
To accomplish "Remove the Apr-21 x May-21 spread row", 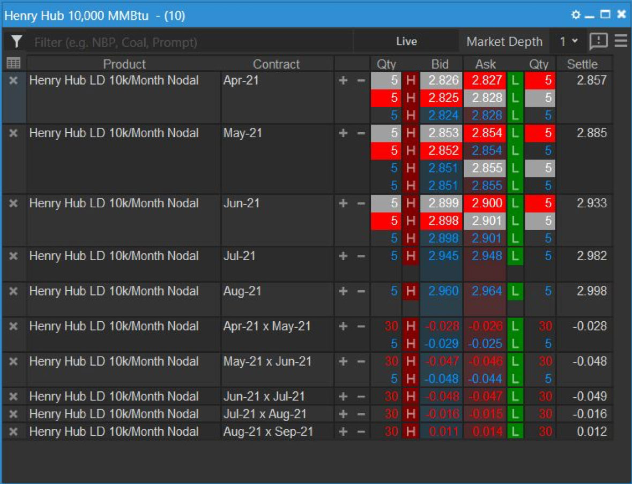I will pyautogui.click(x=13, y=326).
